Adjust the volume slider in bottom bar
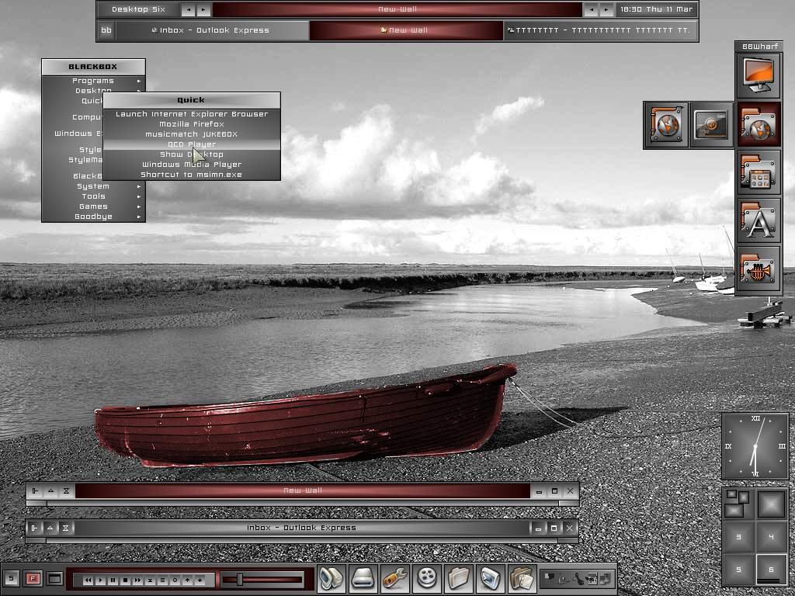The image size is (795, 596). click(240, 579)
